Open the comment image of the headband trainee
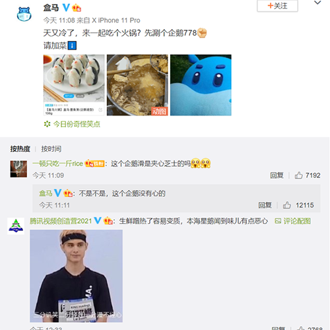 [76, 276]
